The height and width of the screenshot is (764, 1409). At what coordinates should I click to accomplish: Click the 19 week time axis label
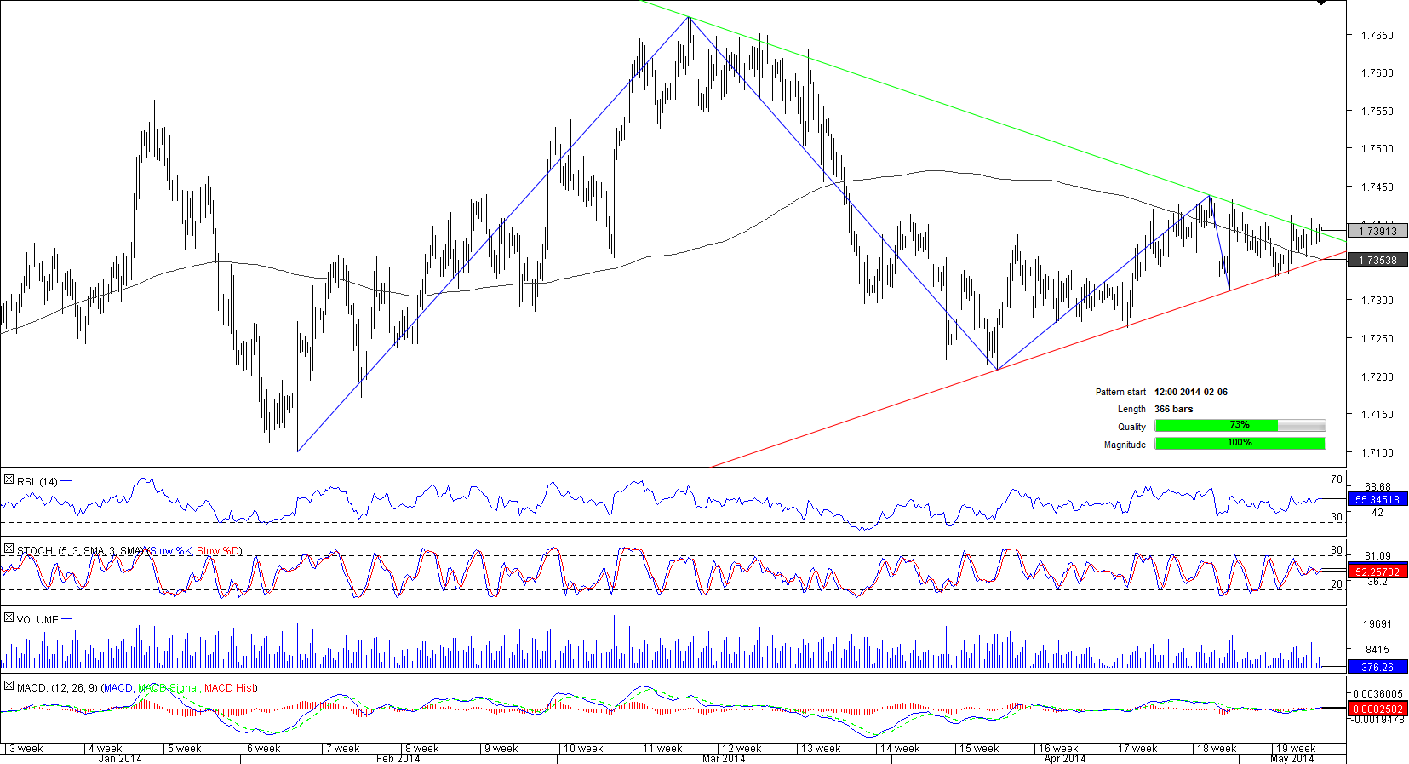click(1296, 749)
